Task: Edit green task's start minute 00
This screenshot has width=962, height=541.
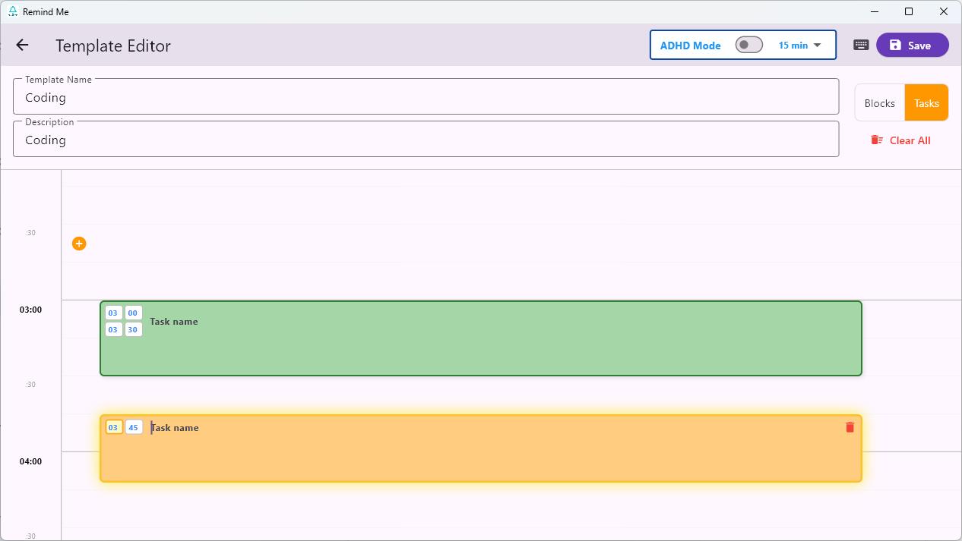Action: click(x=133, y=313)
